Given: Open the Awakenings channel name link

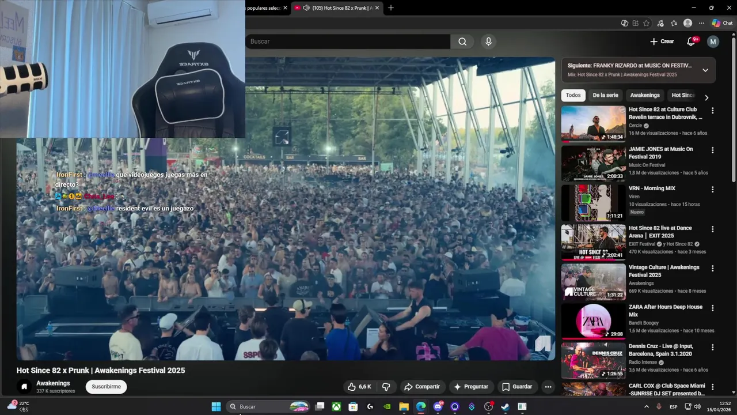Looking at the screenshot, I should coord(53,383).
